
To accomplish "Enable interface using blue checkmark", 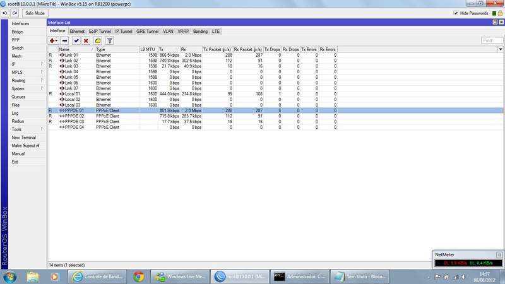I will [x=76, y=40].
